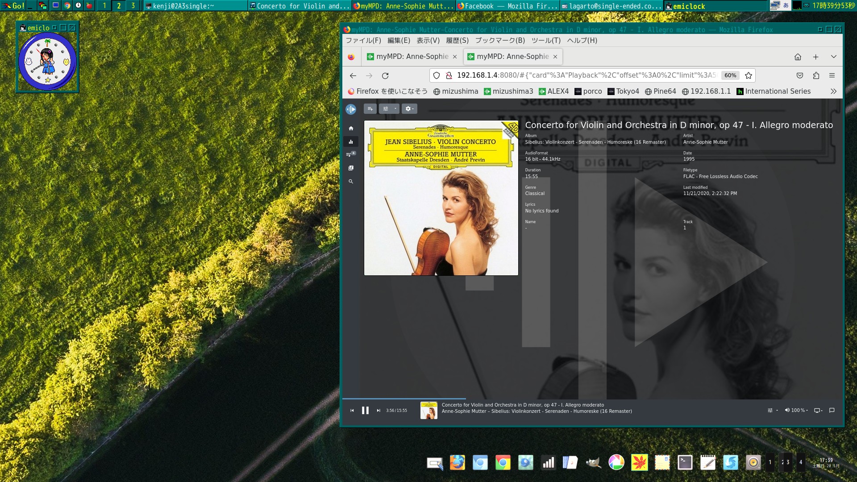Open the notifications chat icon in the footer
This screenshot has height=482, width=857.
832,411
